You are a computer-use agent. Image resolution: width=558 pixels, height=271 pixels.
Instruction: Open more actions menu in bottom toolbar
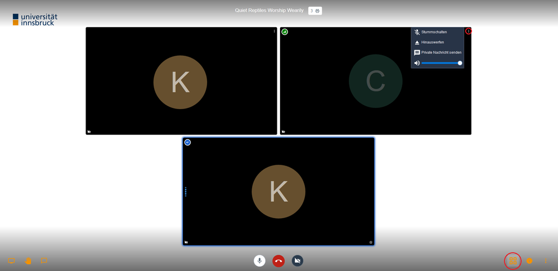545,261
